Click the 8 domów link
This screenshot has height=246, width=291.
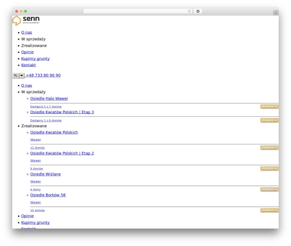(37, 169)
